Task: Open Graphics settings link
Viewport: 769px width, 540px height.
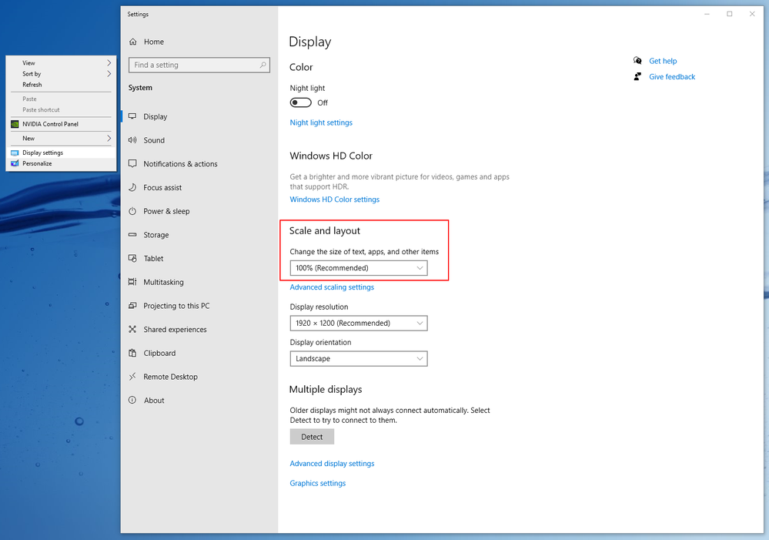Action: click(x=317, y=483)
